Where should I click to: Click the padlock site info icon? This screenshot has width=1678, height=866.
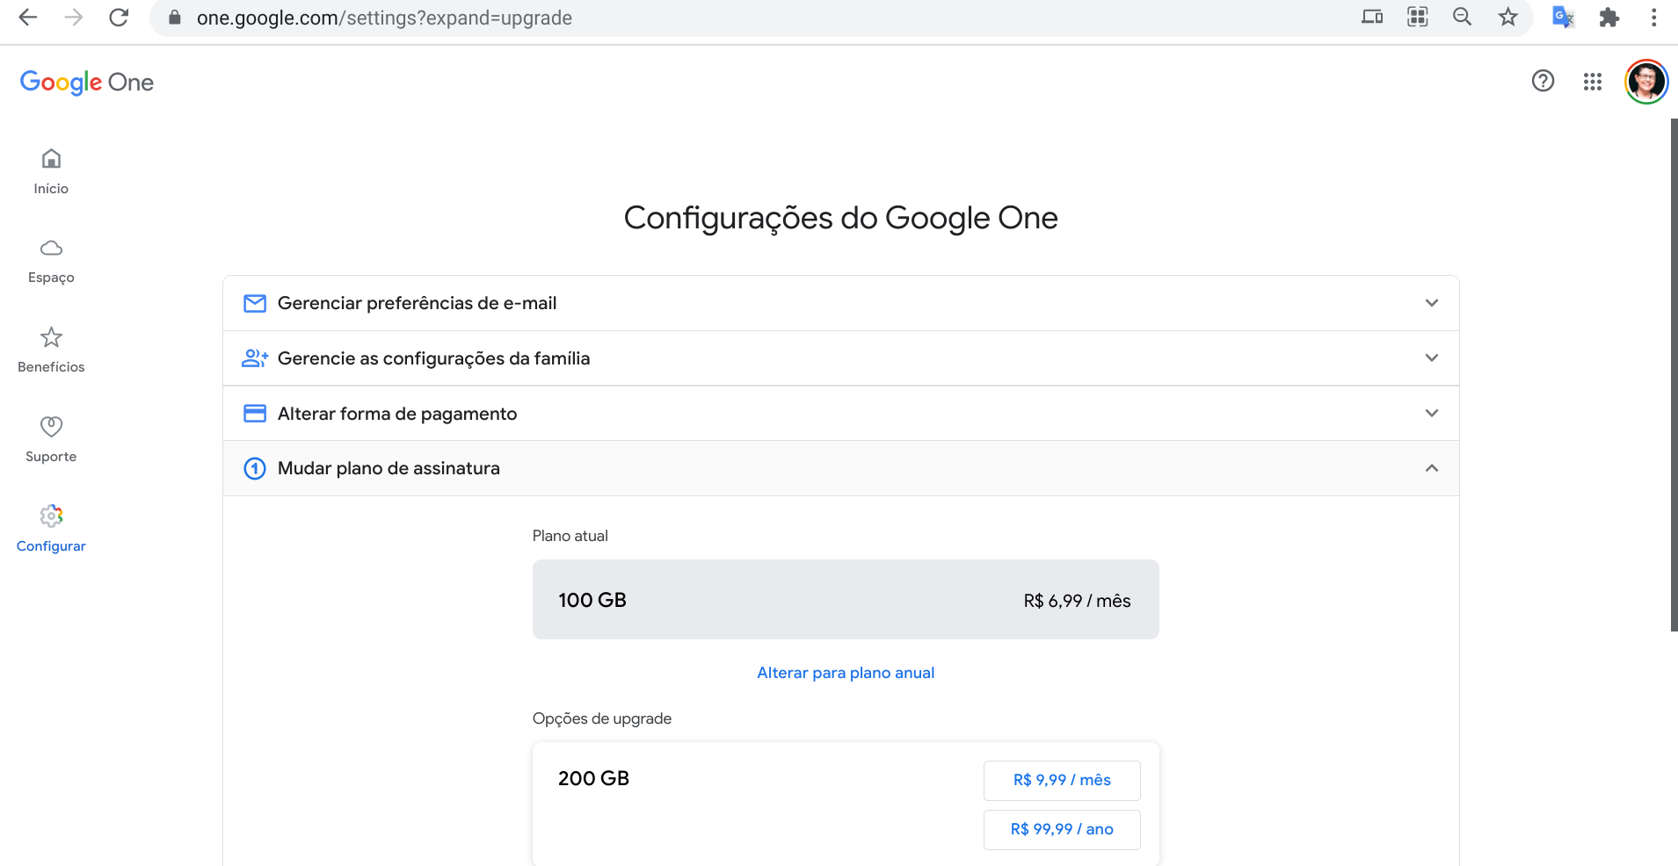175,18
